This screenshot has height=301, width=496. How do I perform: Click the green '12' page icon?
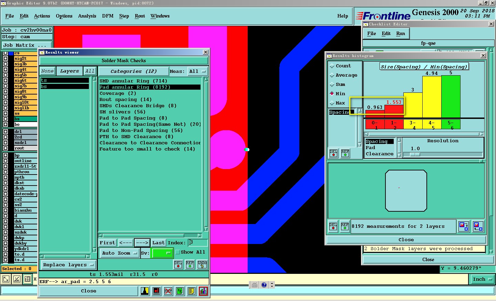180,291
